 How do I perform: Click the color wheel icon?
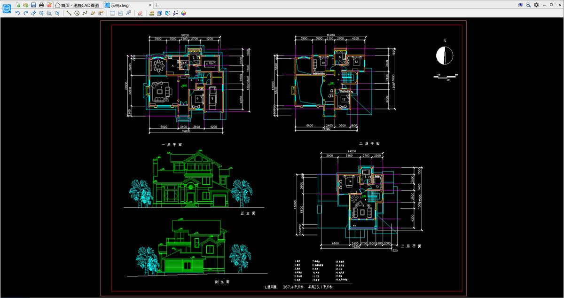coord(183,13)
